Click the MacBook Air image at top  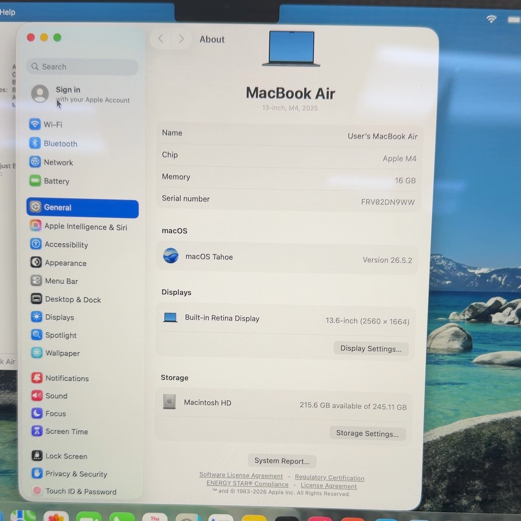291,49
